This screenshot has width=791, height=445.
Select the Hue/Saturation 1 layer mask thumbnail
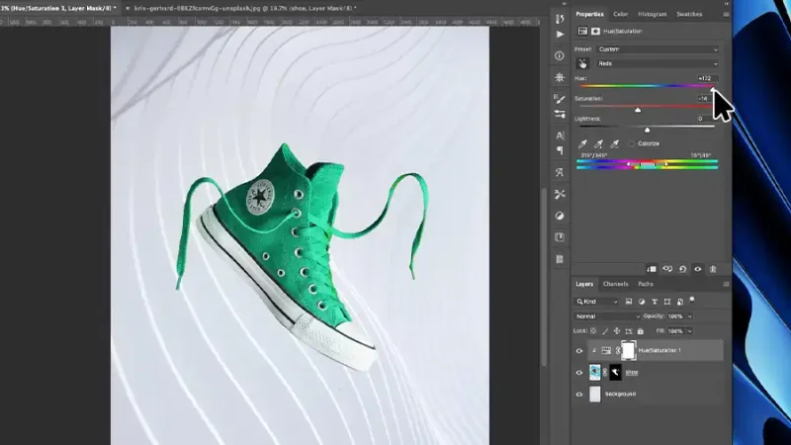[x=628, y=351]
